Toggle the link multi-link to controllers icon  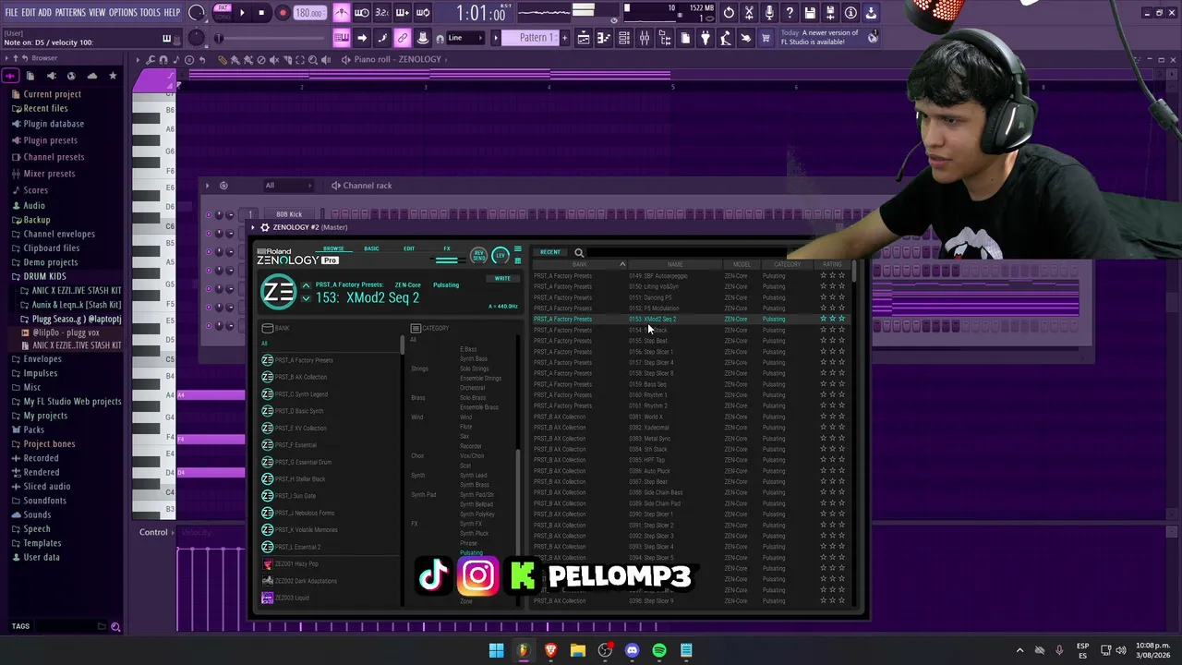click(x=403, y=38)
